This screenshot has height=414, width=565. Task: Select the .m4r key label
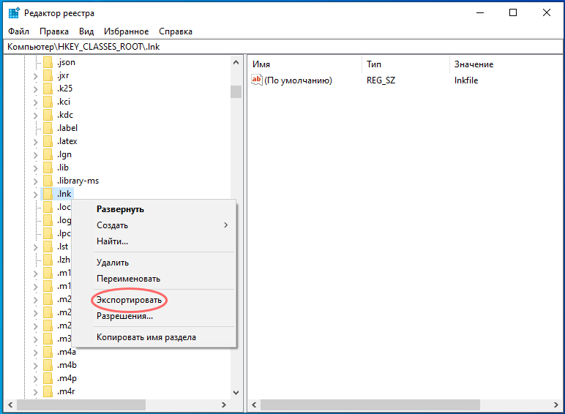(x=66, y=391)
